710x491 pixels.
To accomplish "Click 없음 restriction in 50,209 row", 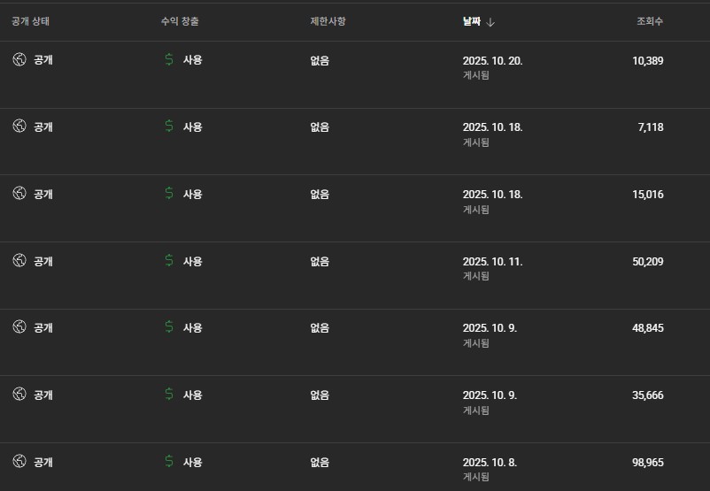I will (320, 262).
